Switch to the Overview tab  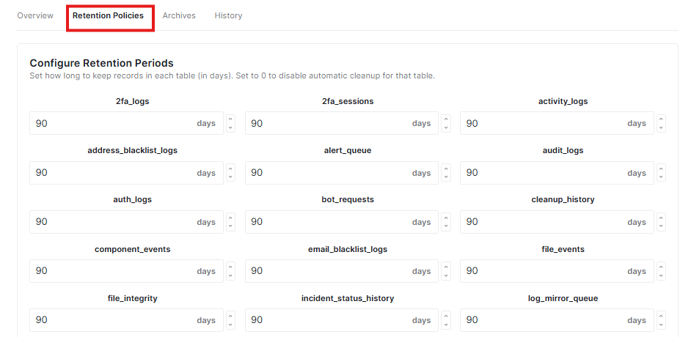[35, 15]
